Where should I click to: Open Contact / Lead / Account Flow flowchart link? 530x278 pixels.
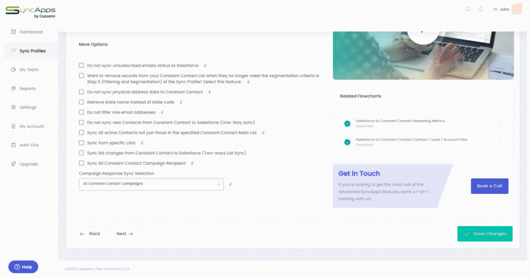pyautogui.click(x=411, y=139)
